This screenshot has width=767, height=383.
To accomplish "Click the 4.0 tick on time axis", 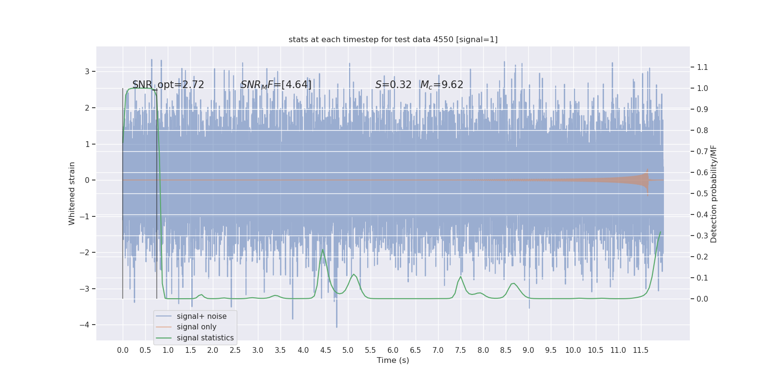I will point(303,350).
